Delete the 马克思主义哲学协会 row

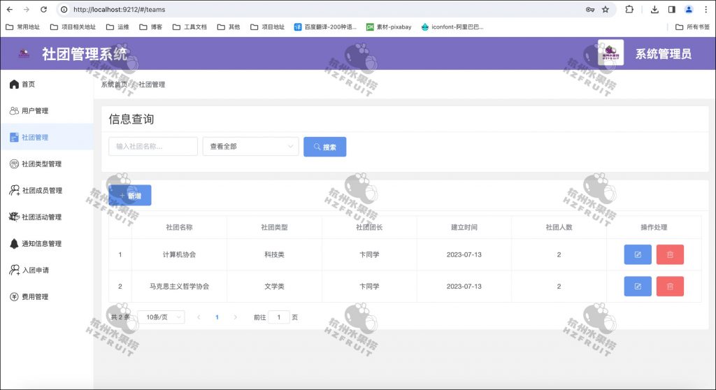670,287
